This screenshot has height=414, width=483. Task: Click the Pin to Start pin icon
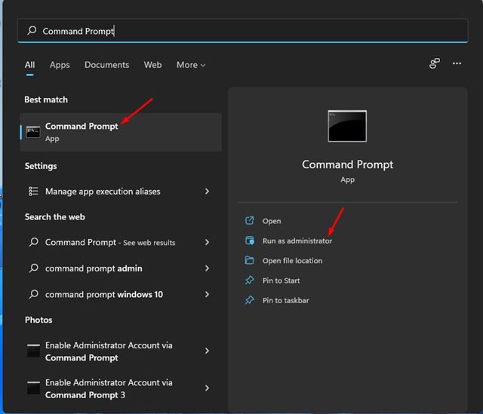click(249, 281)
